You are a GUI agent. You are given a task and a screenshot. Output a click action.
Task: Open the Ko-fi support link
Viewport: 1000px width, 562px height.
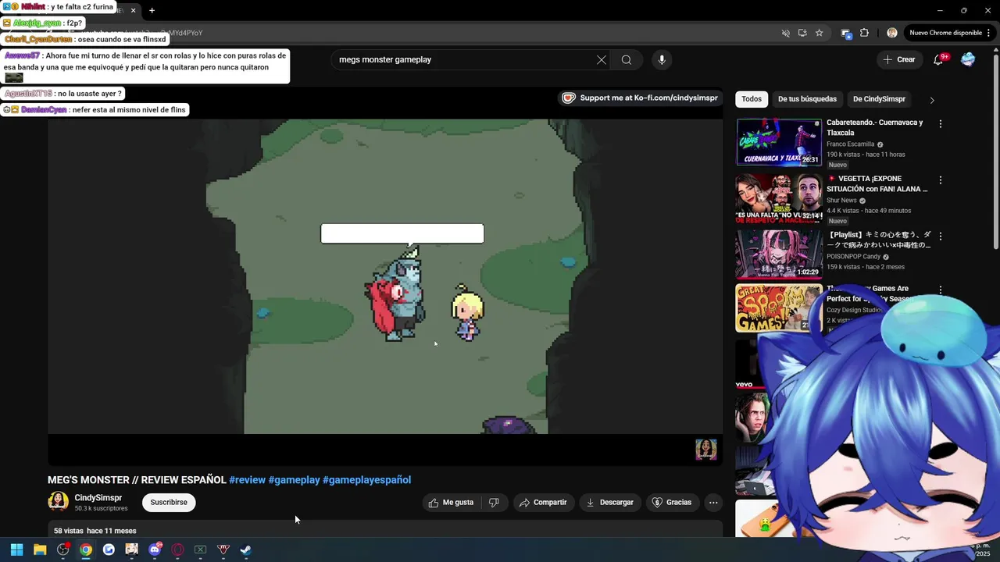pyautogui.click(x=640, y=98)
